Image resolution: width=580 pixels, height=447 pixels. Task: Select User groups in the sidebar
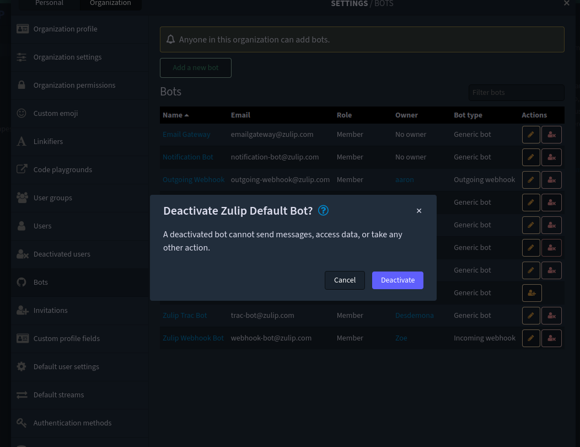click(x=53, y=198)
